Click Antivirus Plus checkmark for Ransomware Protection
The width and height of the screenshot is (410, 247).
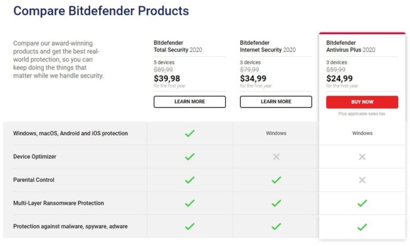tap(362, 203)
